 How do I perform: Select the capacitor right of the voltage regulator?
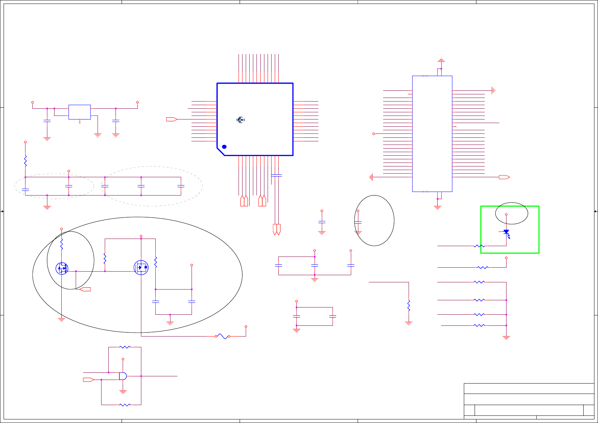[x=116, y=121]
